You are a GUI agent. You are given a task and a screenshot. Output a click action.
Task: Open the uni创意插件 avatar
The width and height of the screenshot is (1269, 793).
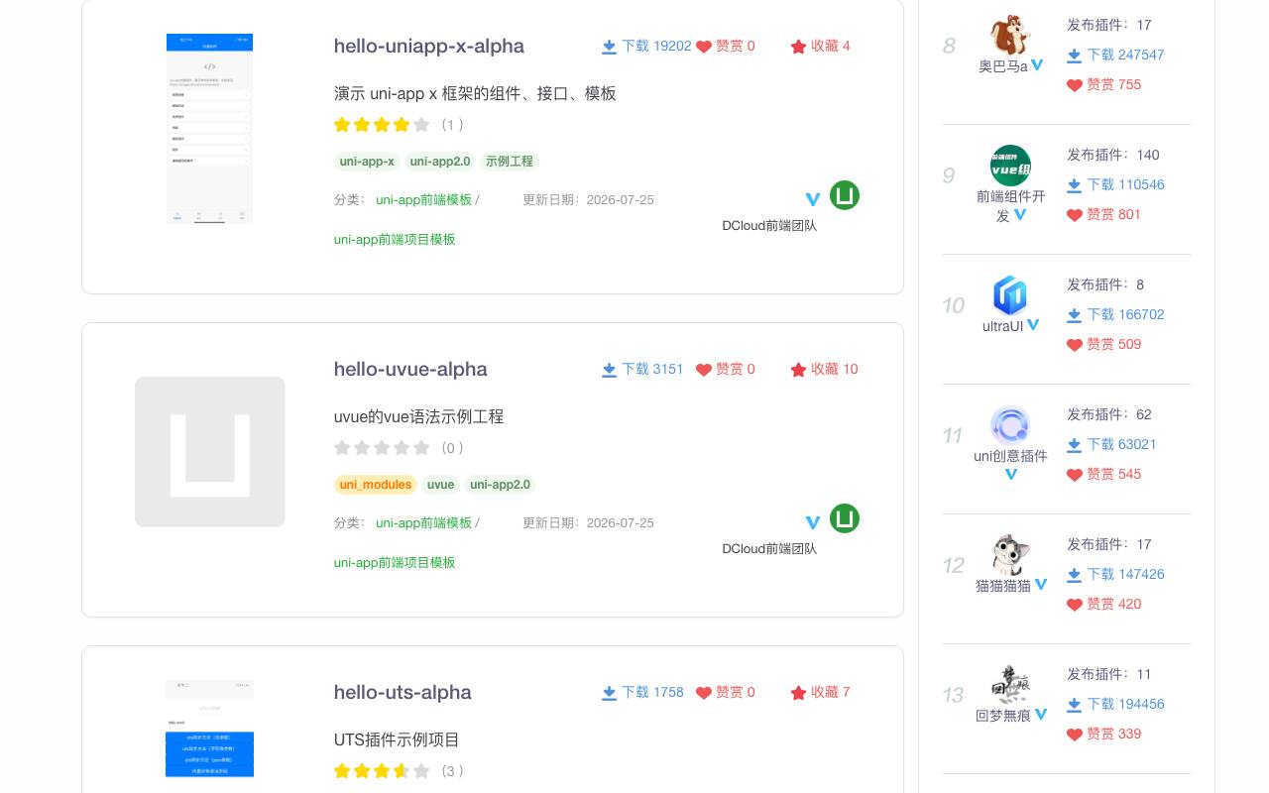tap(1010, 425)
